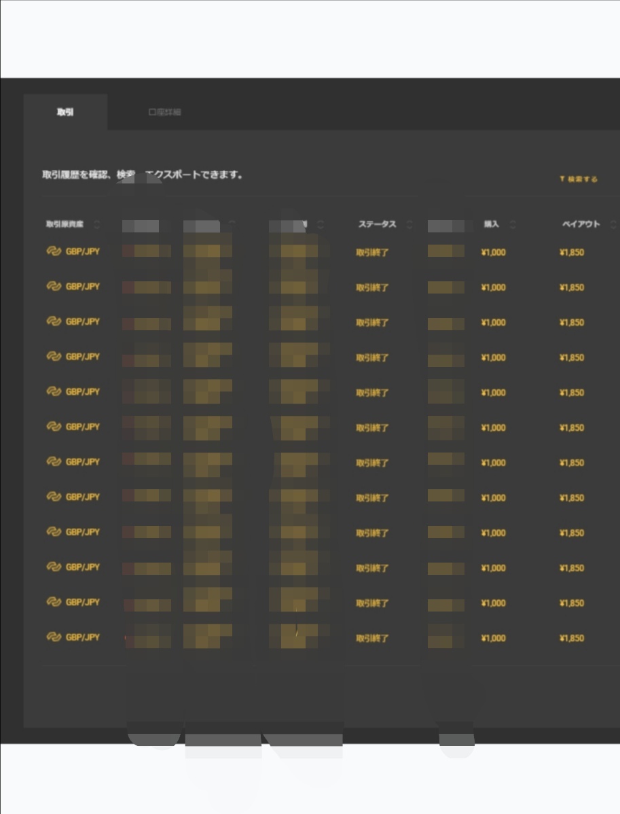Click the GBP/JPY pair icon in the sixth row
Image resolution: width=620 pixels, height=814 pixels.
(x=54, y=426)
